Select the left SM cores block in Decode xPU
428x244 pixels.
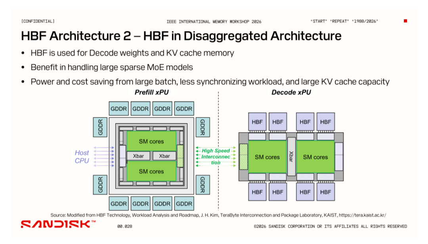pyautogui.click(x=267, y=157)
